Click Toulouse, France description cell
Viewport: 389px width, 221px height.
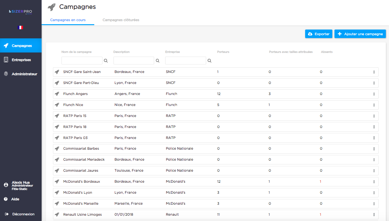pyautogui.click(x=129, y=170)
